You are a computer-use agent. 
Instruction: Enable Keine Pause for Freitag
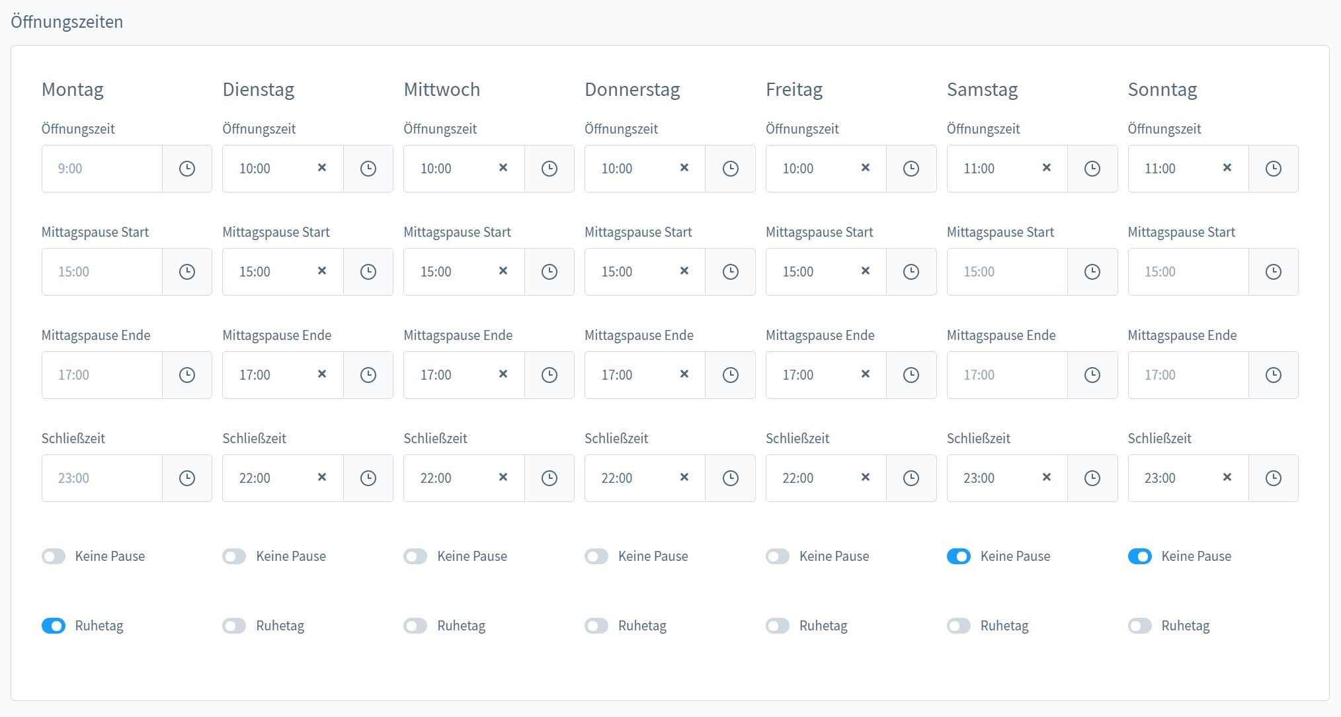pyautogui.click(x=778, y=556)
